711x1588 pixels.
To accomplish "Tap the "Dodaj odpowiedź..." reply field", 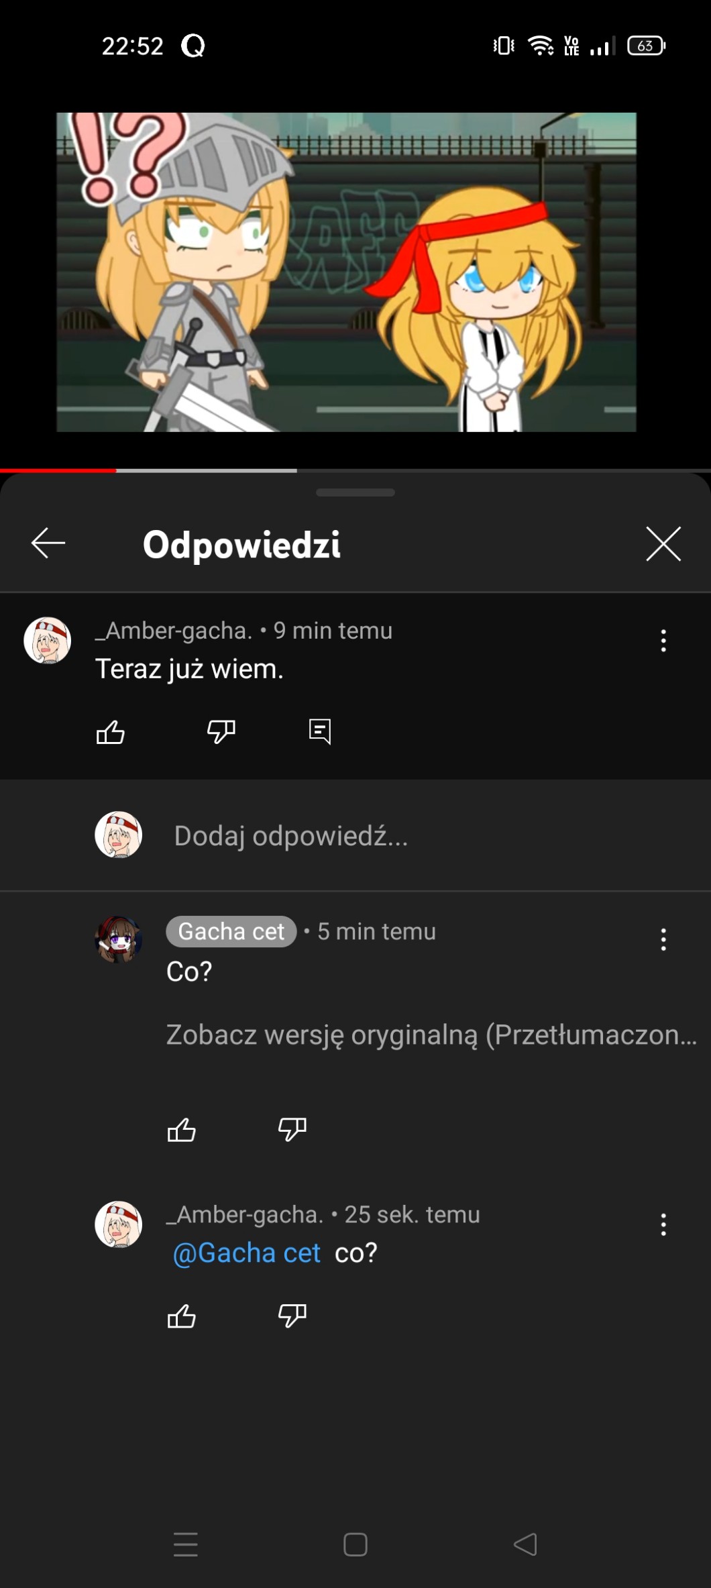I will pos(291,836).
